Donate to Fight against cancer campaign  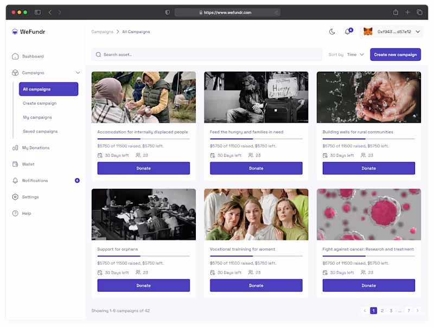click(369, 285)
